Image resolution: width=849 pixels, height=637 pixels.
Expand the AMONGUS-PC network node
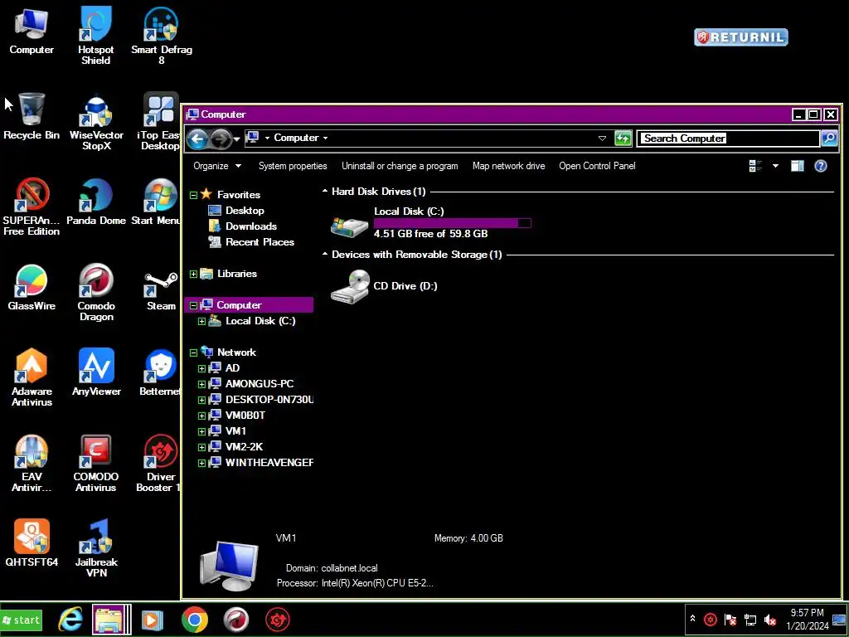click(201, 384)
